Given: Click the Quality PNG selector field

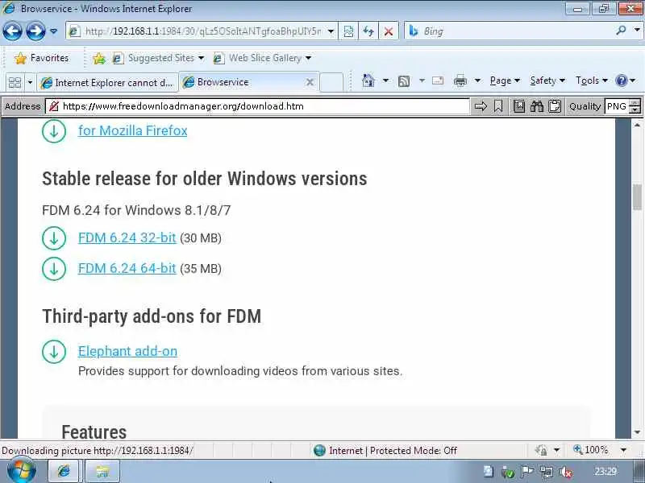Looking at the screenshot, I should point(617,106).
